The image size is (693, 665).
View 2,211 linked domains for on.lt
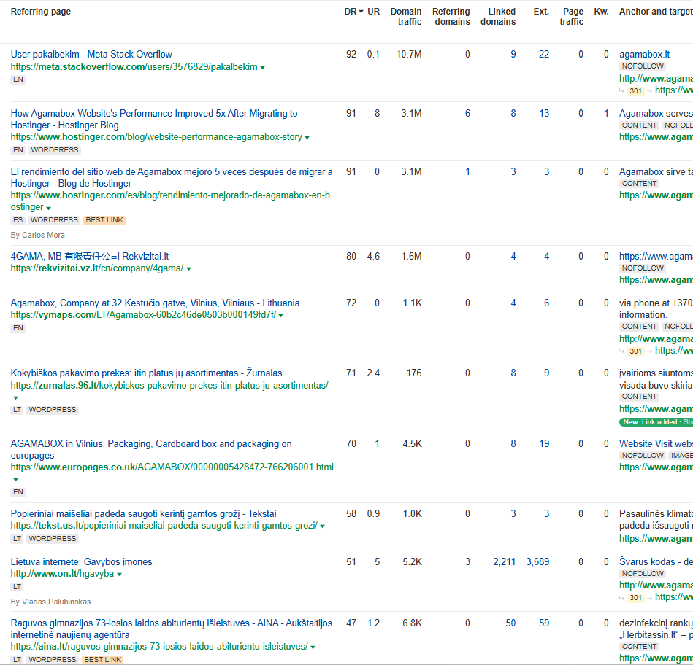[505, 562]
